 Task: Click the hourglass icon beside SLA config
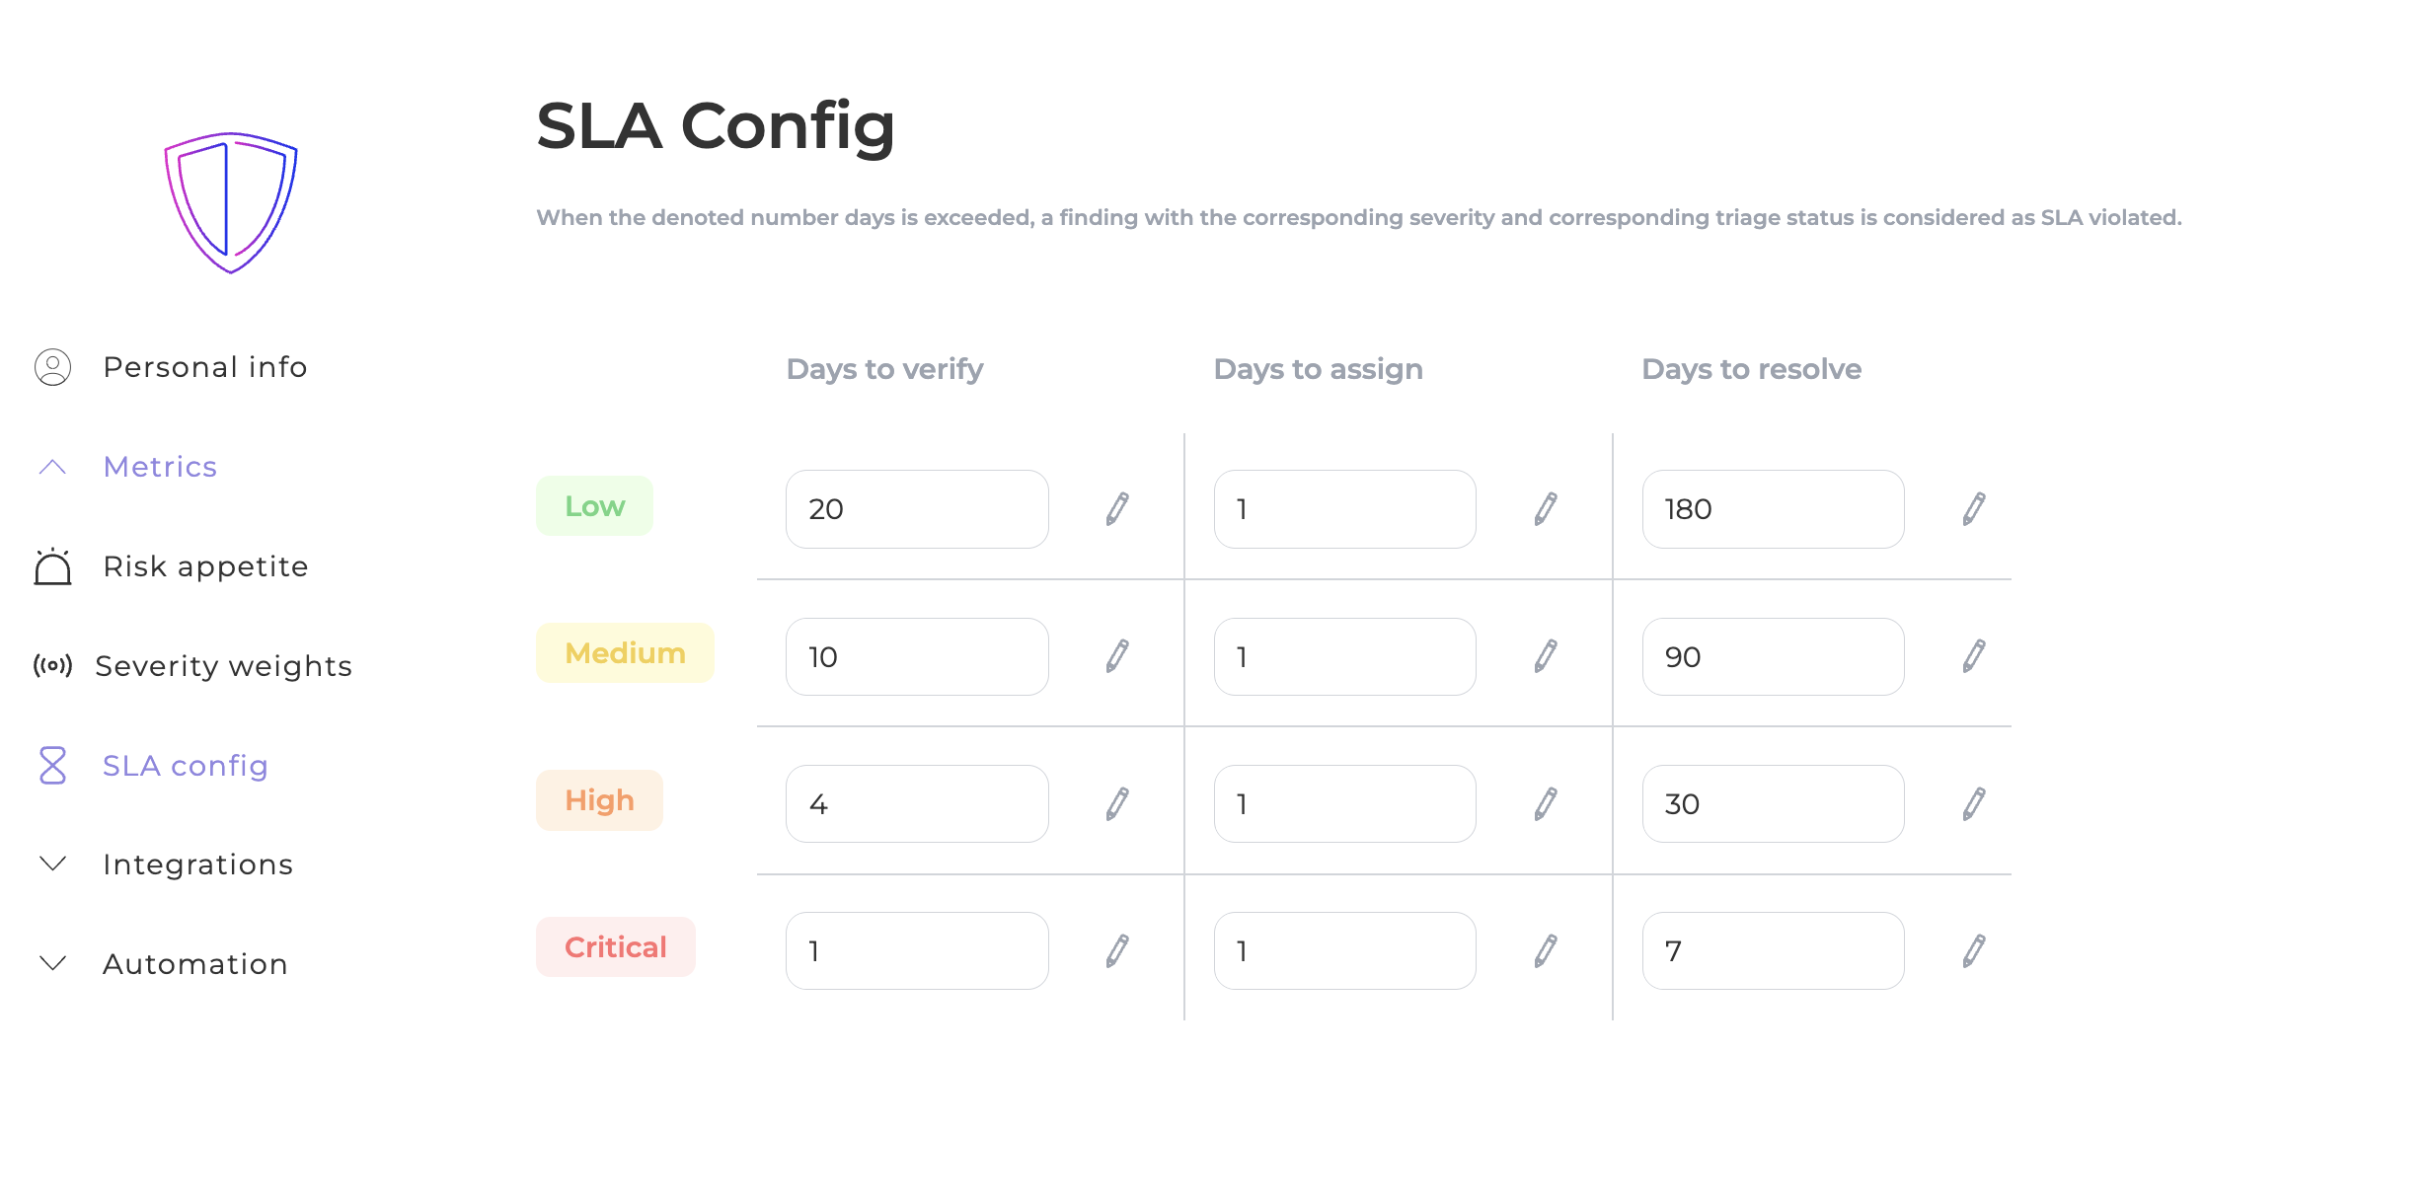(52, 766)
